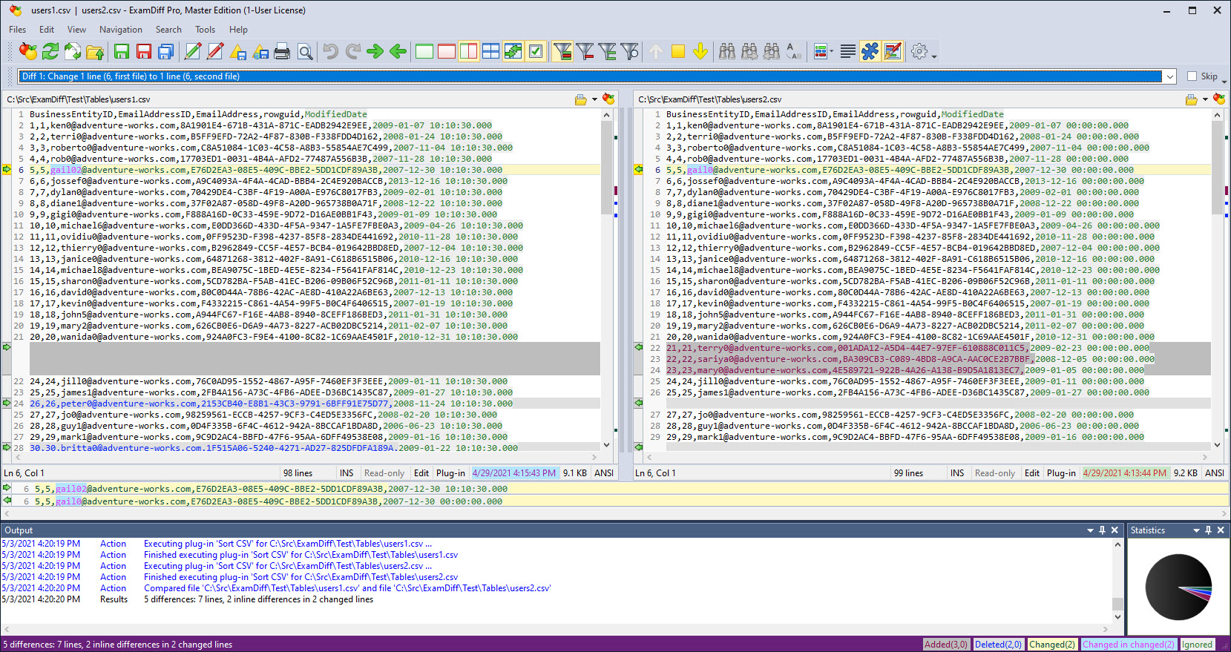Open the Tools menu

click(x=205, y=30)
